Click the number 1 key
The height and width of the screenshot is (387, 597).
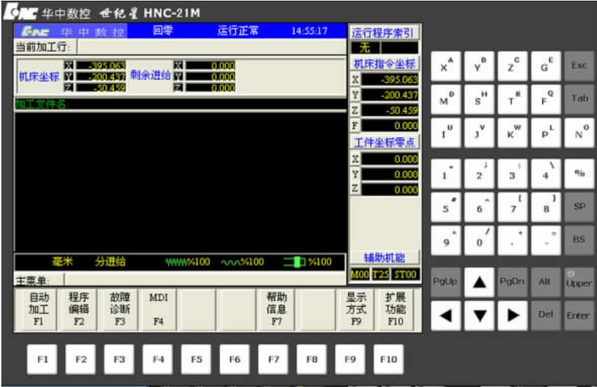click(446, 174)
